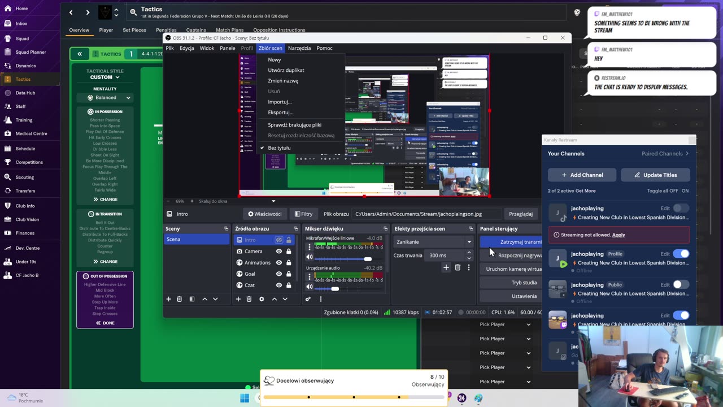The width and height of the screenshot is (723, 407).
Task: Choose Utwórz duplikat from the Zbiór scen menu
Action: tap(286, 70)
